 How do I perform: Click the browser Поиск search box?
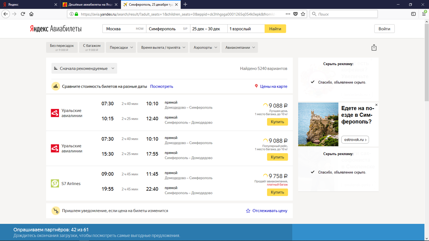pos(343,14)
